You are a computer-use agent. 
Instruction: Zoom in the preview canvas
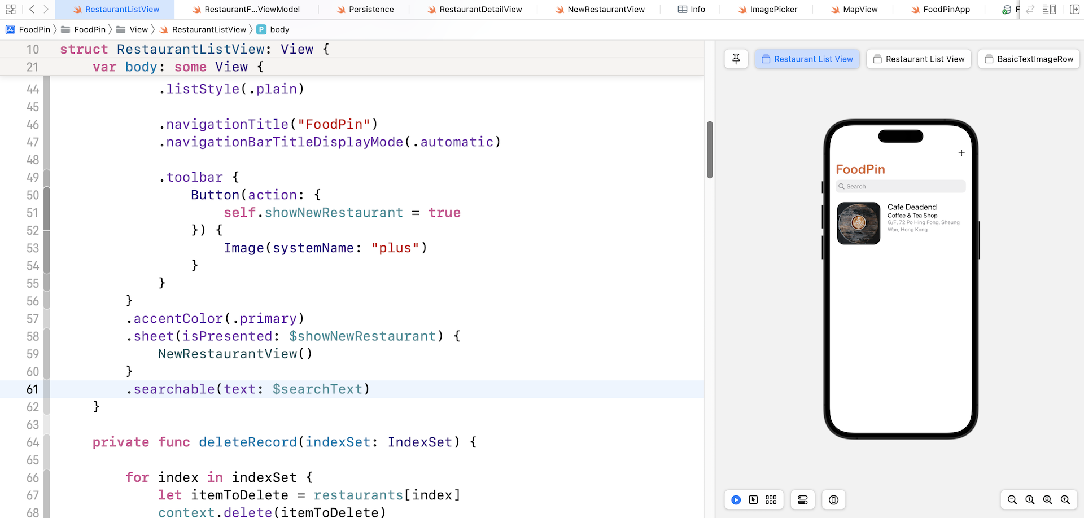[1065, 500]
